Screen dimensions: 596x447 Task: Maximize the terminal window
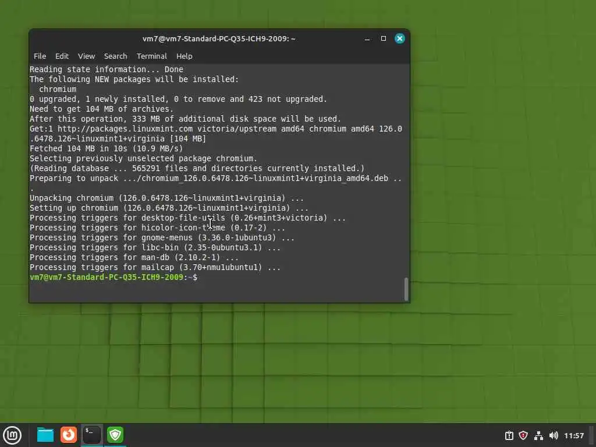(x=384, y=38)
